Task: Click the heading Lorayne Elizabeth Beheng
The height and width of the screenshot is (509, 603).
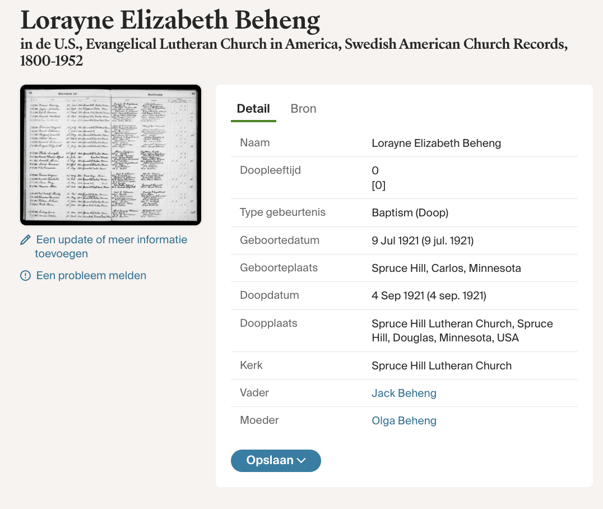Action: click(x=170, y=20)
